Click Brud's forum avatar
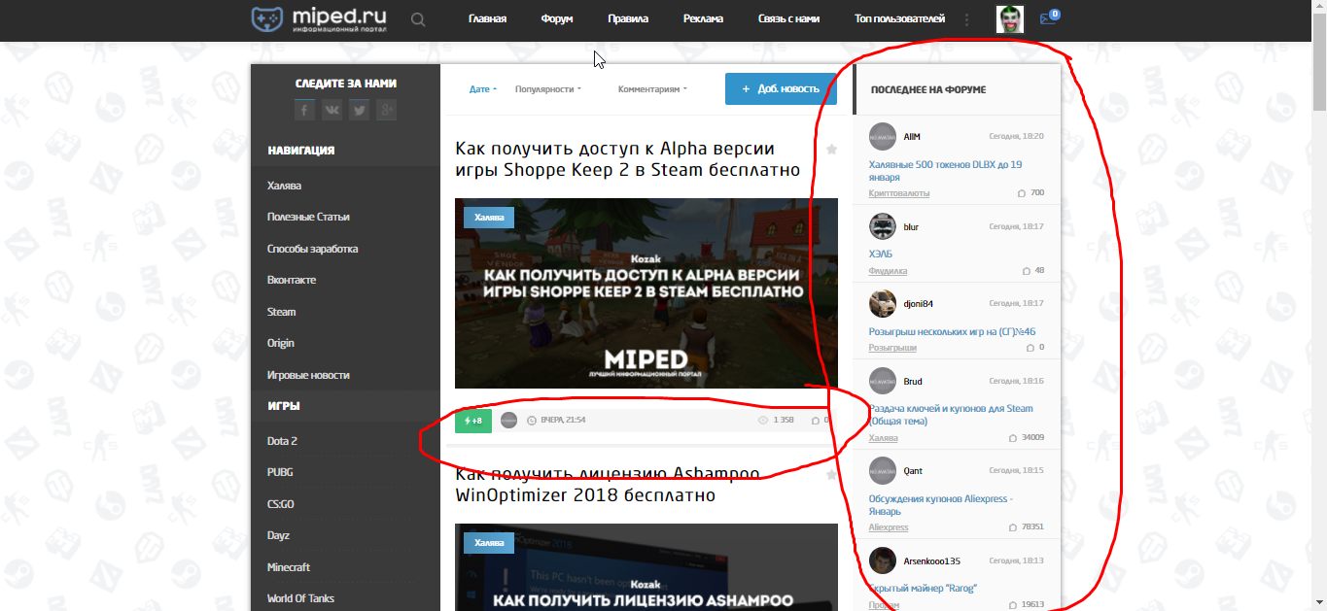 point(883,381)
